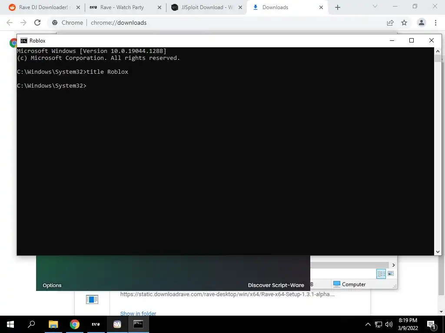Open Windows taskbar search
This screenshot has width=445, height=333.
point(31,324)
